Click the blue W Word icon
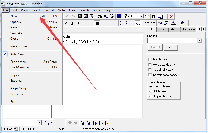Screen dimensions: 208x133 [x=119, y=16]
